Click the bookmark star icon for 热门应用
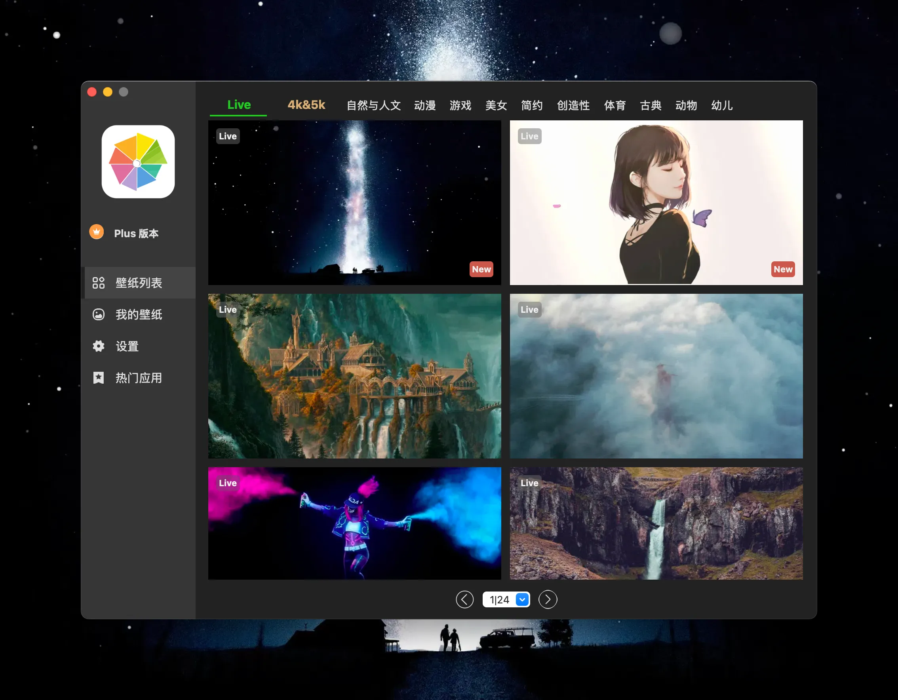 pyautogui.click(x=98, y=378)
